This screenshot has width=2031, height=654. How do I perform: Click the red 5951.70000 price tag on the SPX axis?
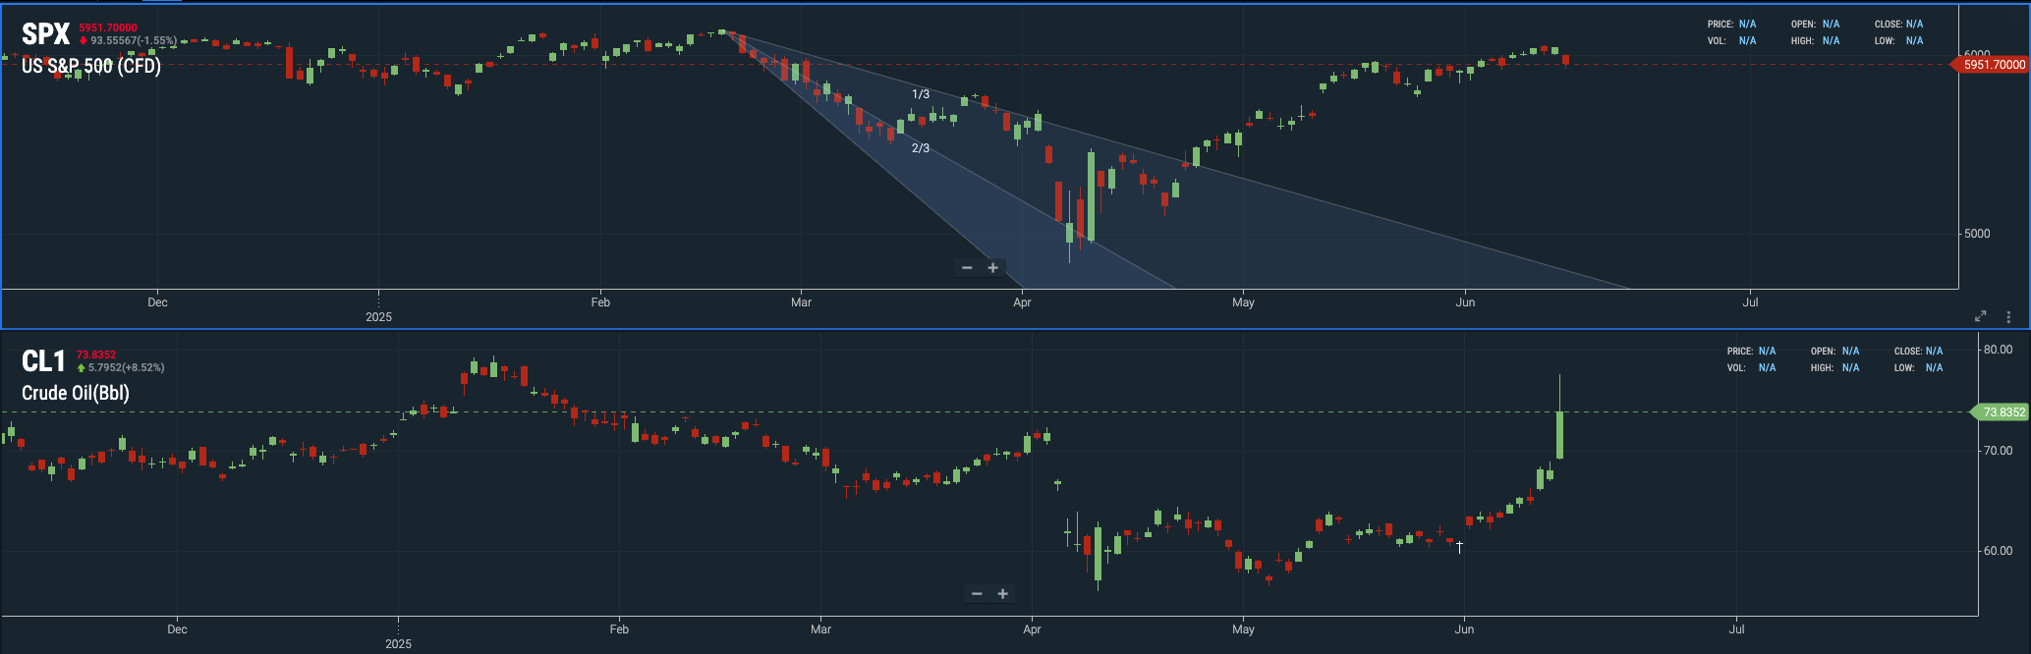pos(1989,65)
